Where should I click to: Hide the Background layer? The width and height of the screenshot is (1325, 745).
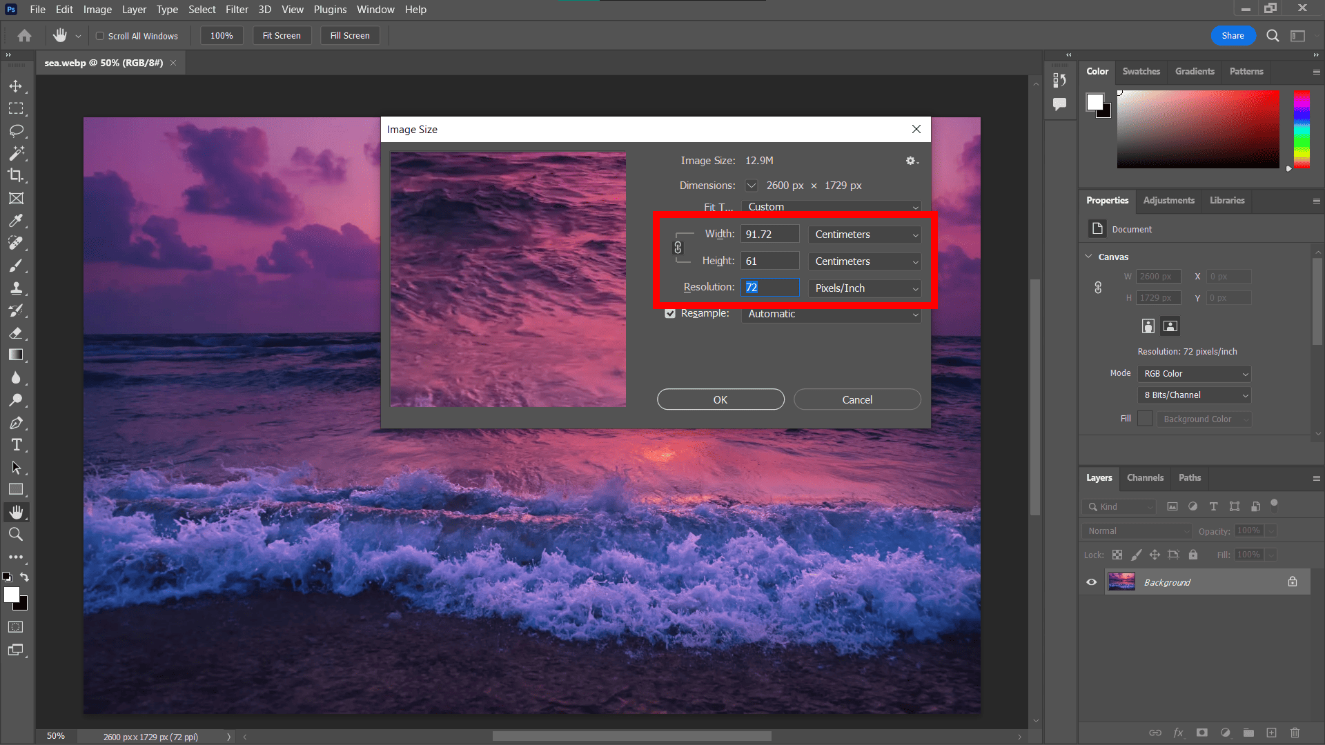(x=1091, y=582)
